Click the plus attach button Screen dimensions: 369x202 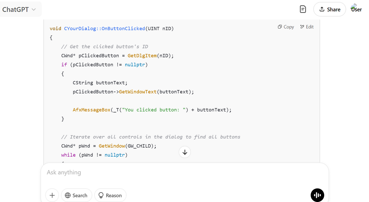[52, 195]
